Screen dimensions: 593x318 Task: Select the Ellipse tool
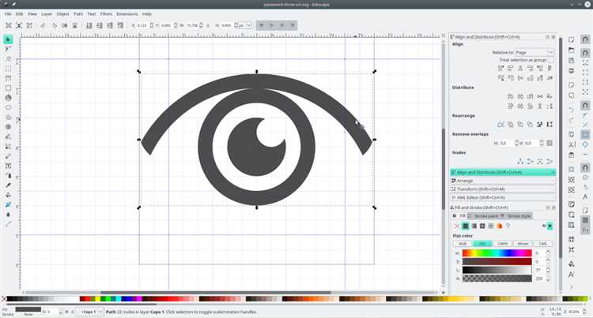pyautogui.click(x=9, y=107)
